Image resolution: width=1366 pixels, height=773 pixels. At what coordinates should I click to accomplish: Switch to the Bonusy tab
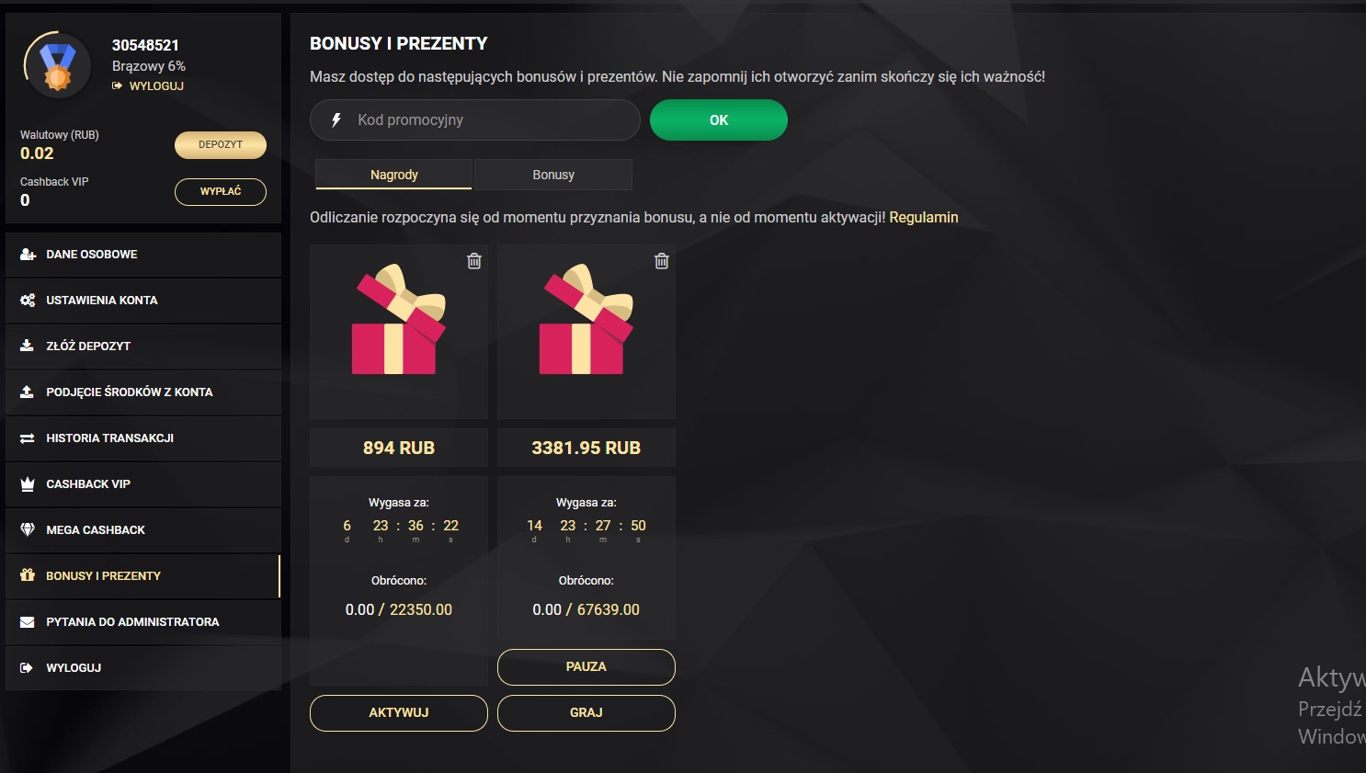coord(553,175)
